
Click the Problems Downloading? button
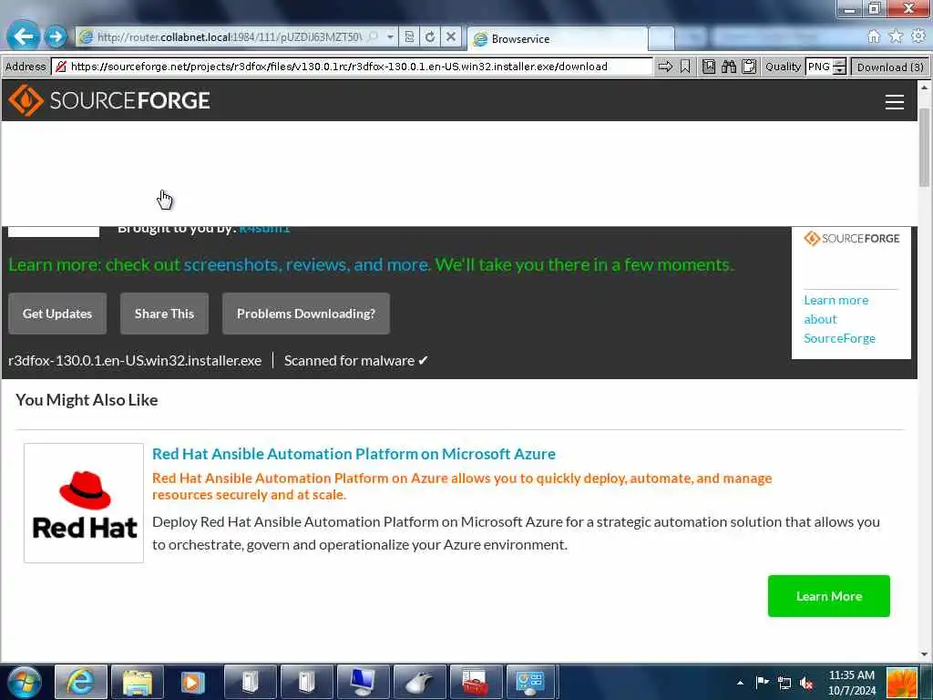pyautogui.click(x=306, y=314)
